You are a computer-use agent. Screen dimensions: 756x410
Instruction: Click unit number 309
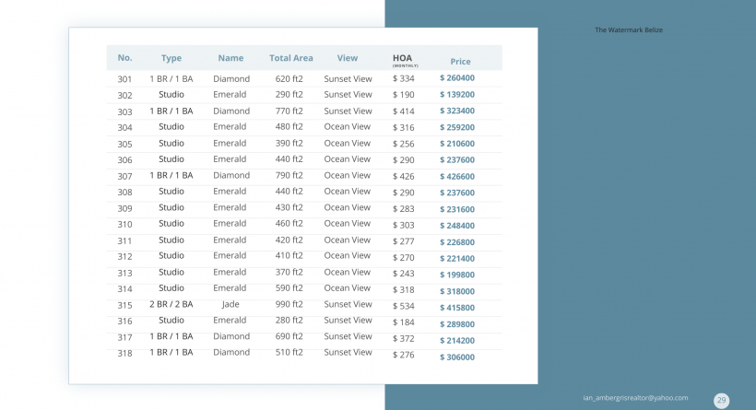pyautogui.click(x=124, y=208)
